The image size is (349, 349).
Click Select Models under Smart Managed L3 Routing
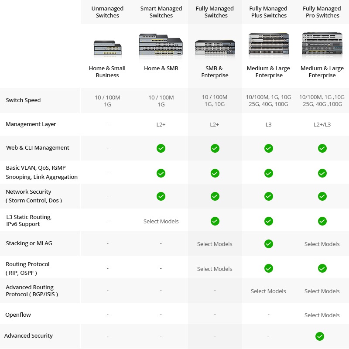[x=161, y=222]
